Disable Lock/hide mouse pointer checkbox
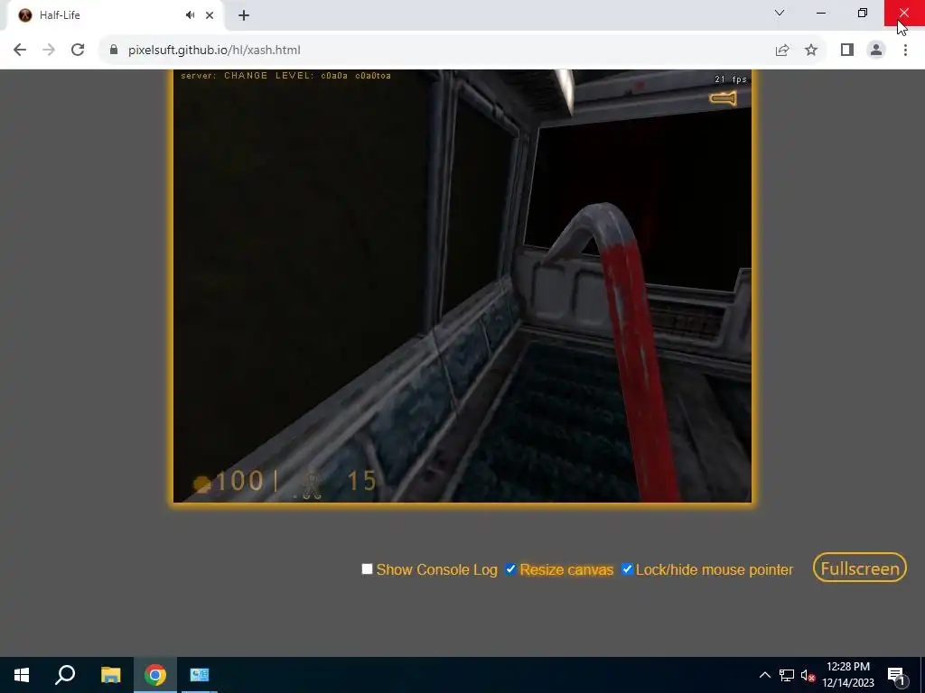The width and height of the screenshot is (925, 693). [x=627, y=568]
